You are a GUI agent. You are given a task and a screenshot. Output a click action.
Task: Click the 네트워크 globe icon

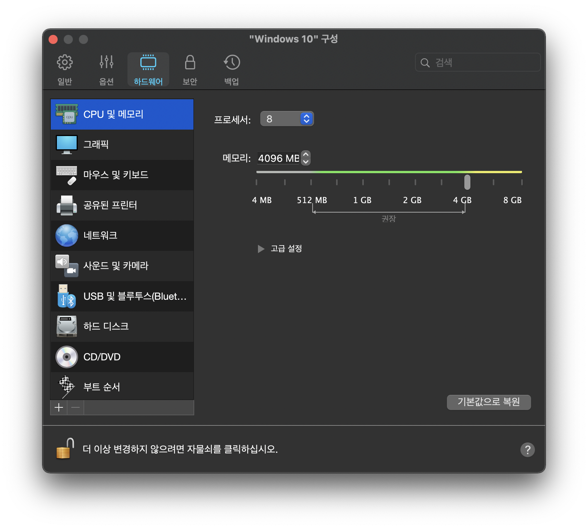67,236
